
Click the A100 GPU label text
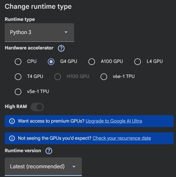point(112,61)
